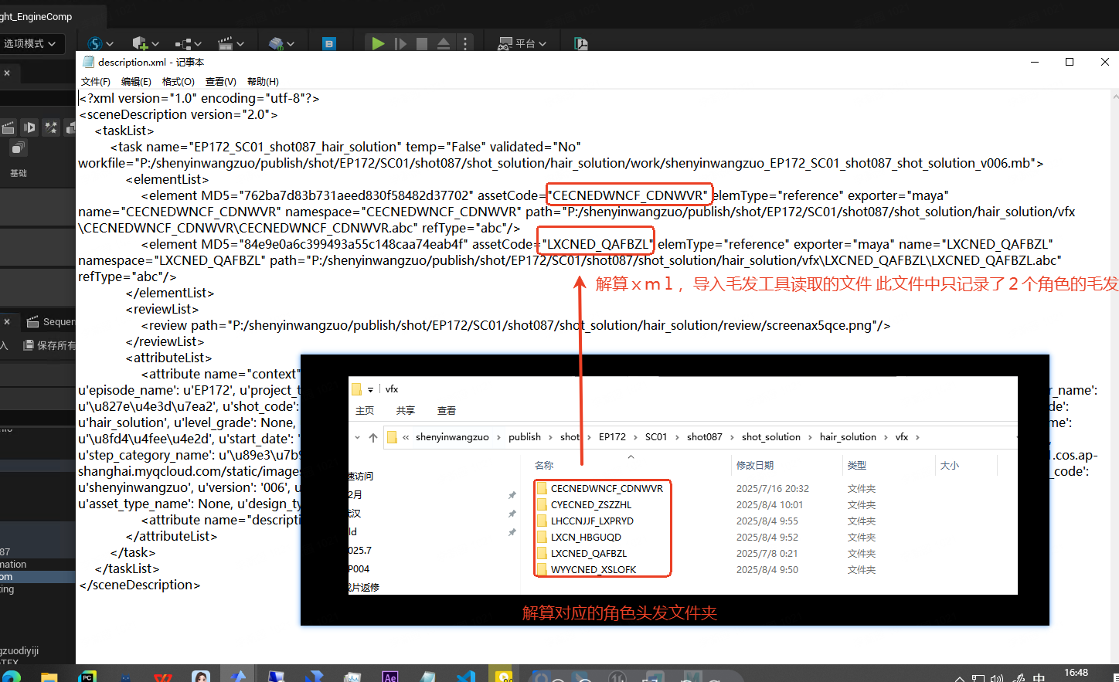Expand the 平台 platforms dropdown
The height and width of the screenshot is (682, 1119).
(x=522, y=44)
